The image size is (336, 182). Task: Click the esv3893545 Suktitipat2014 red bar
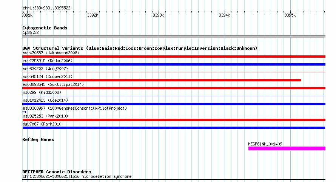coord(174,88)
